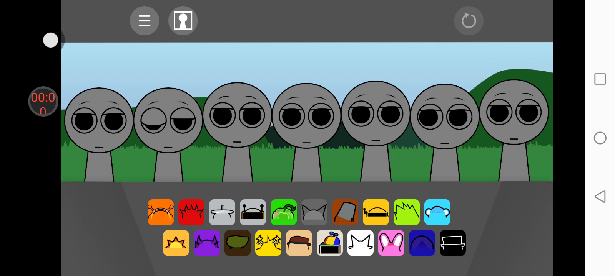Select the brown fedora hat icon

click(x=299, y=243)
